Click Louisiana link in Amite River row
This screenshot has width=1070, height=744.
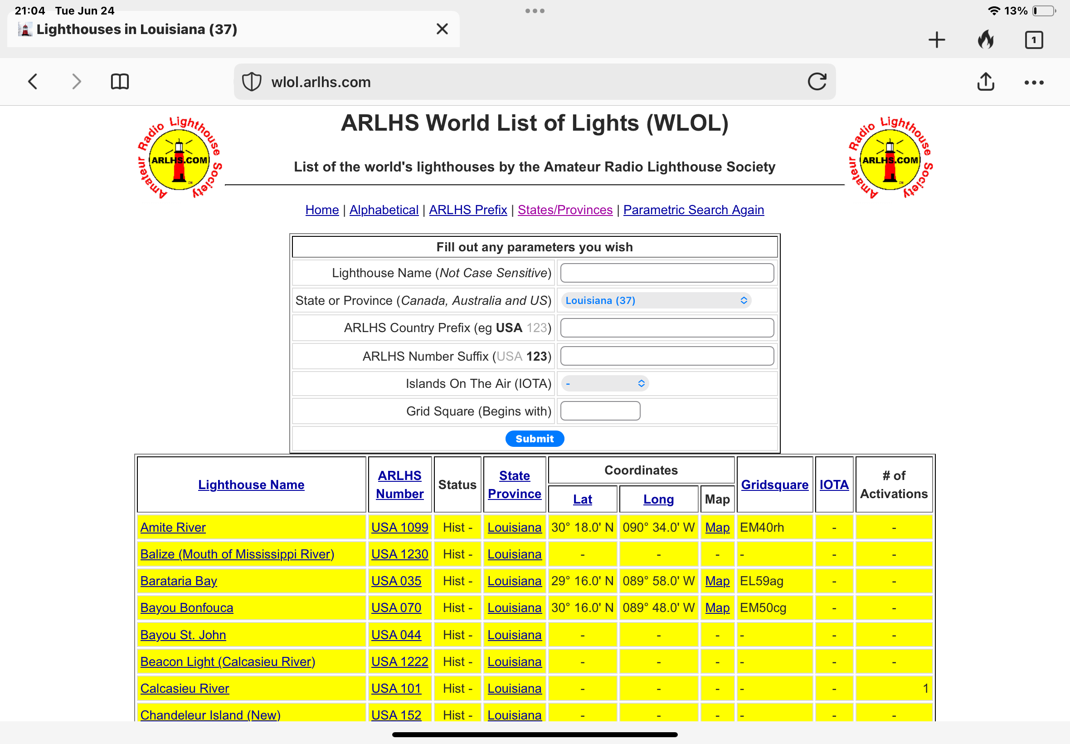[x=514, y=527]
